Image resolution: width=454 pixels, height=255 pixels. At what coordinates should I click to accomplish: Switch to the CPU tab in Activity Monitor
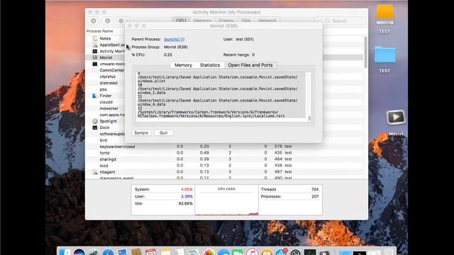(x=181, y=21)
